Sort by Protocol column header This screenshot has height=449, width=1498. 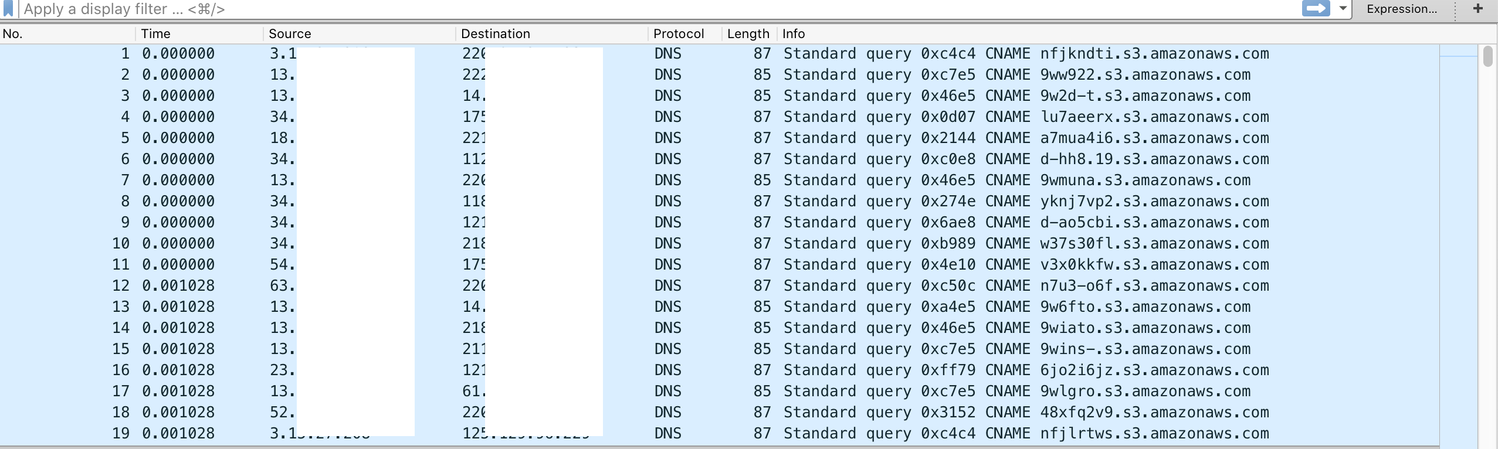tap(685, 33)
